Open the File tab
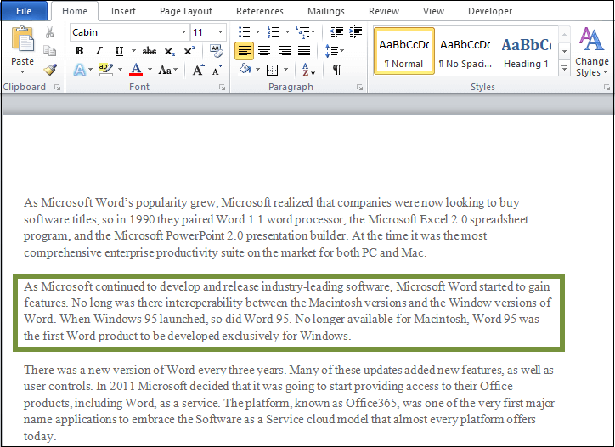The image size is (615, 447). [x=24, y=11]
